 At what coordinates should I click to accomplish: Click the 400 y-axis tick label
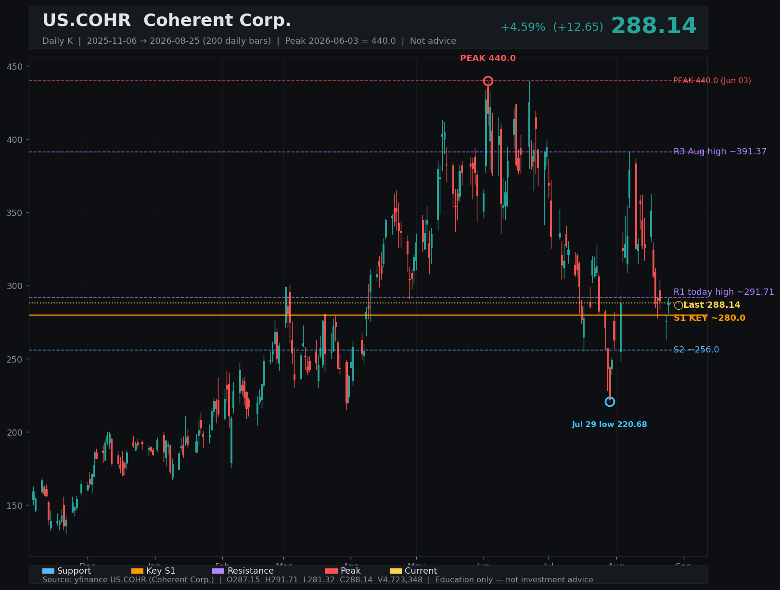pos(14,139)
